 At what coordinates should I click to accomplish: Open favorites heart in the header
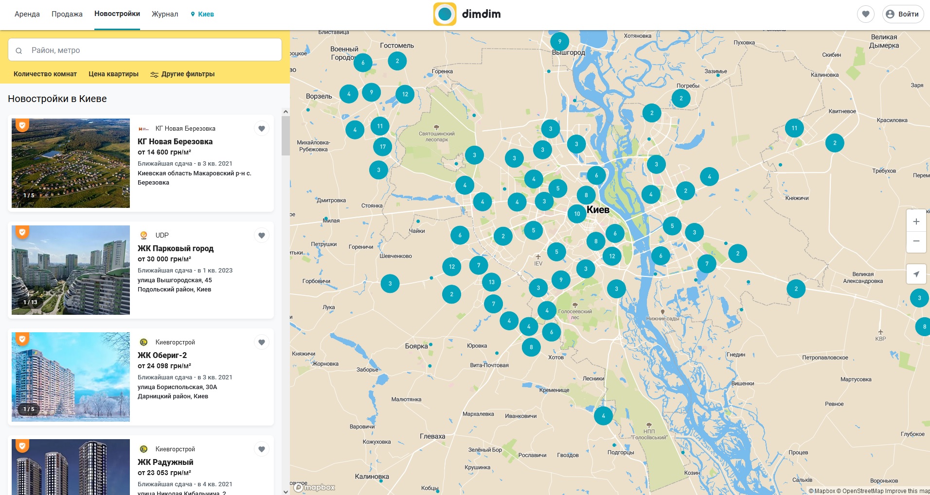pos(865,14)
